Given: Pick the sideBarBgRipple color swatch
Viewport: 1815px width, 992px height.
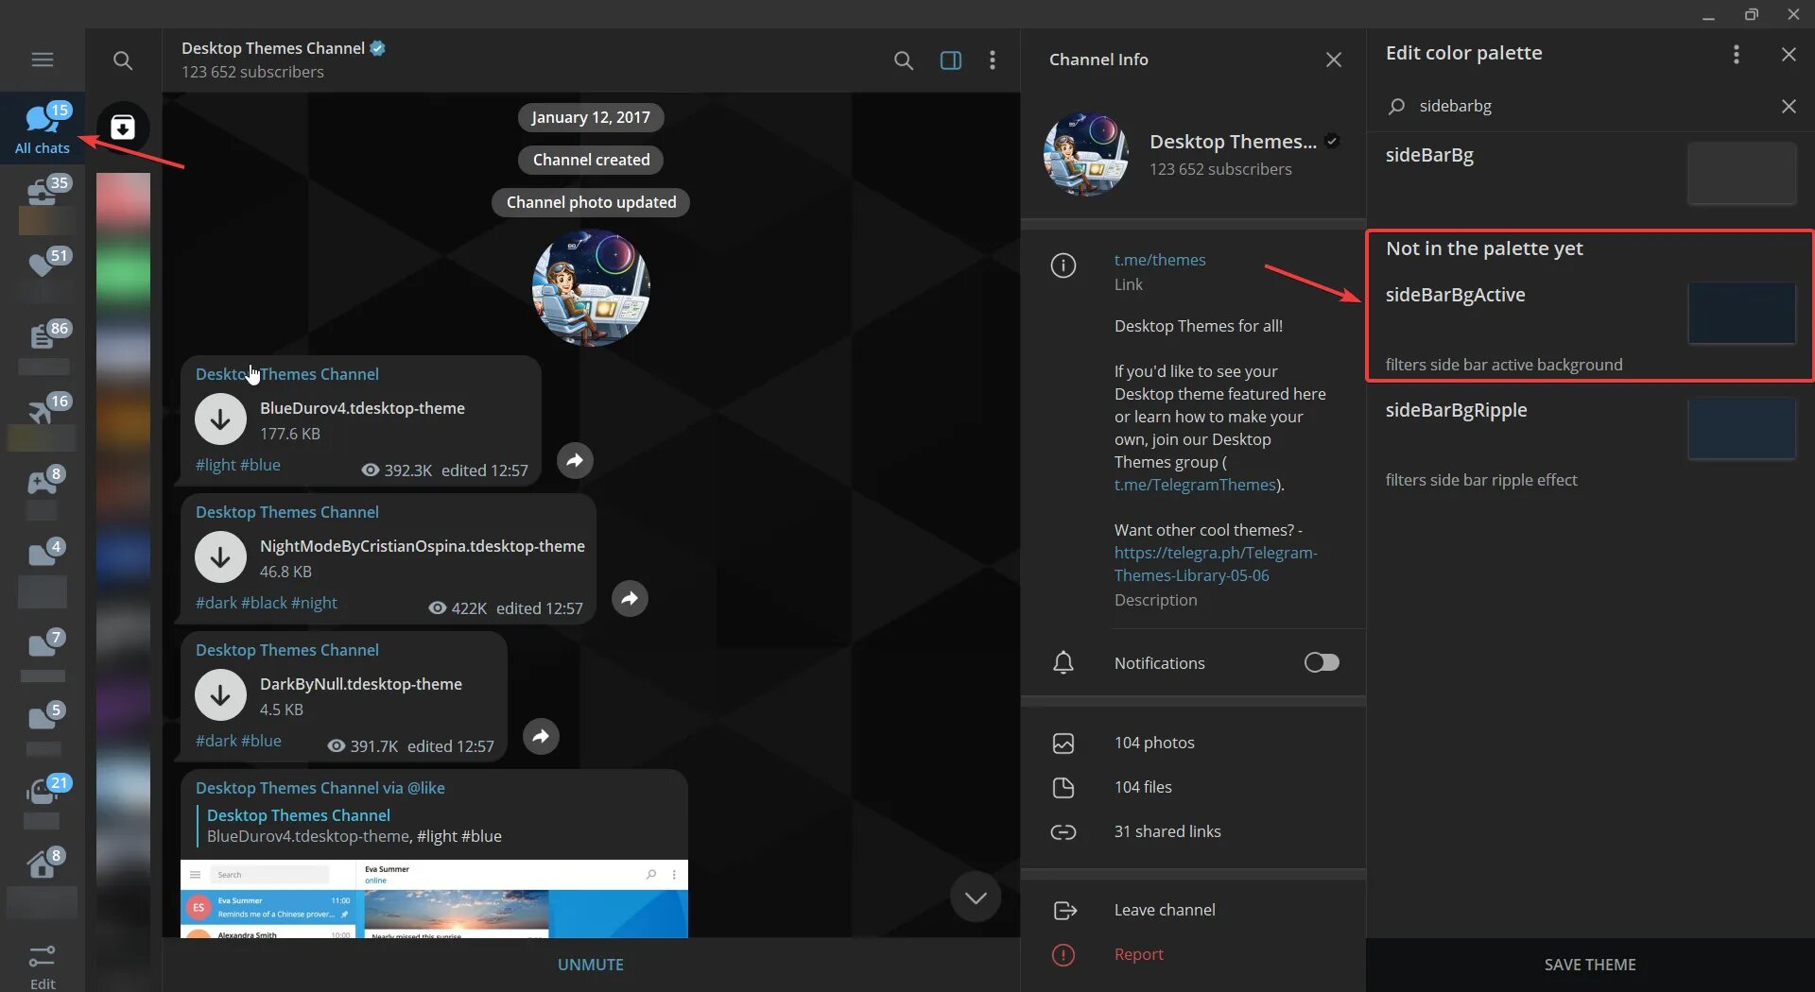Looking at the screenshot, I should (x=1742, y=428).
